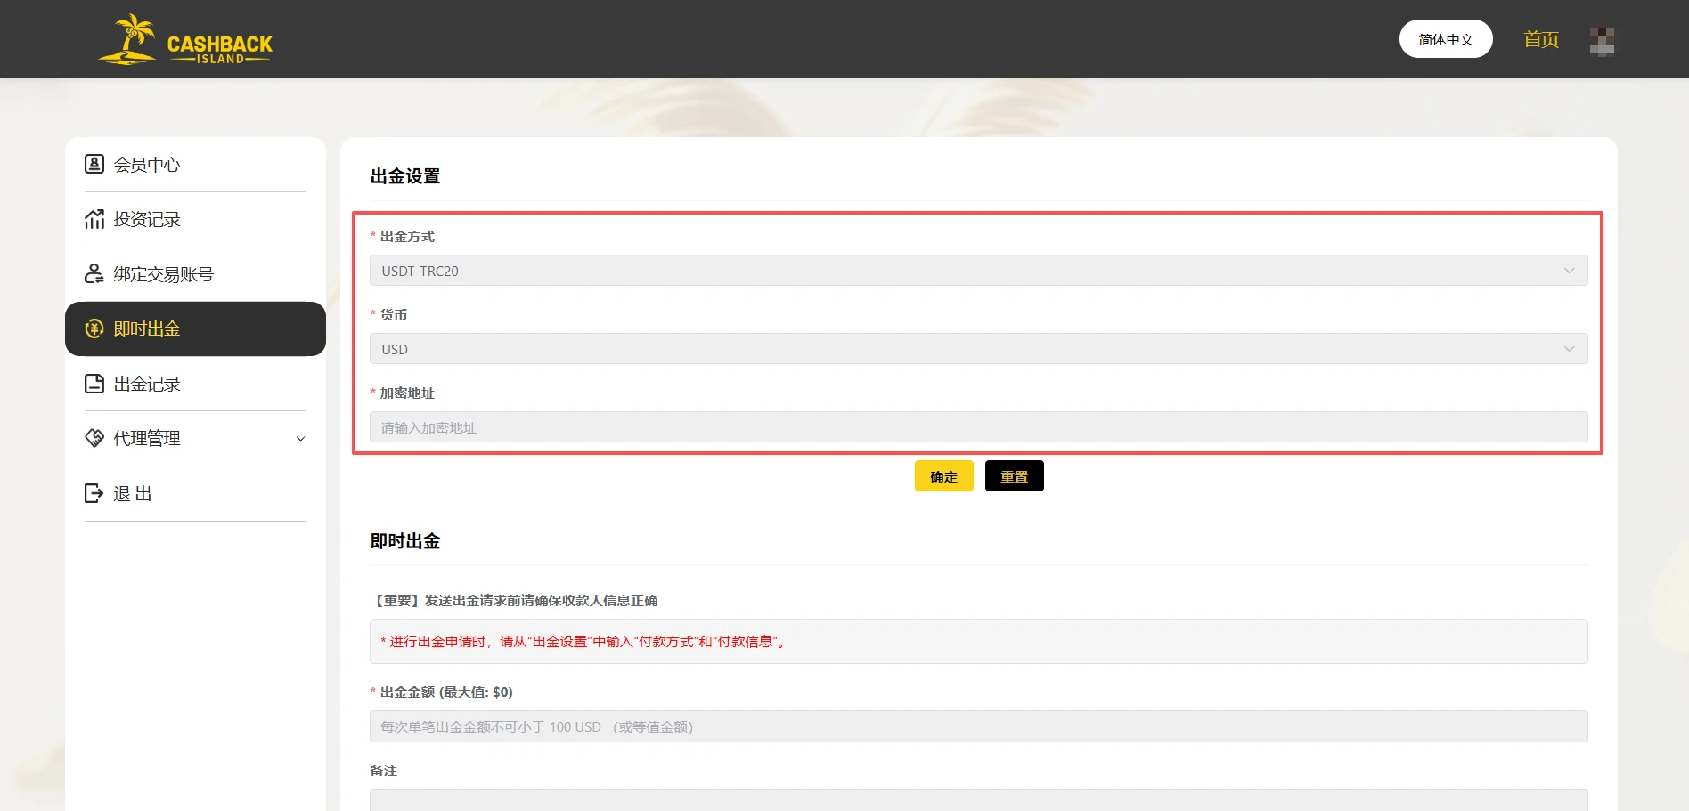Select 投资记录 in the sidebar menu
Image resolution: width=1689 pixels, height=811 pixels.
coord(147,219)
